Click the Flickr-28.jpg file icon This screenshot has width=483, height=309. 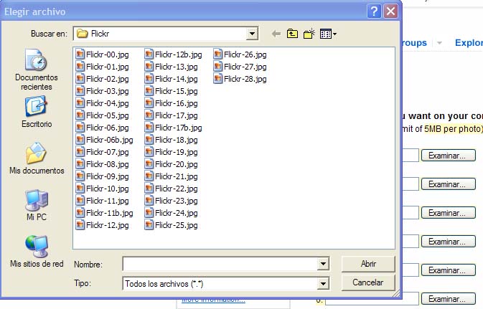coord(217,79)
